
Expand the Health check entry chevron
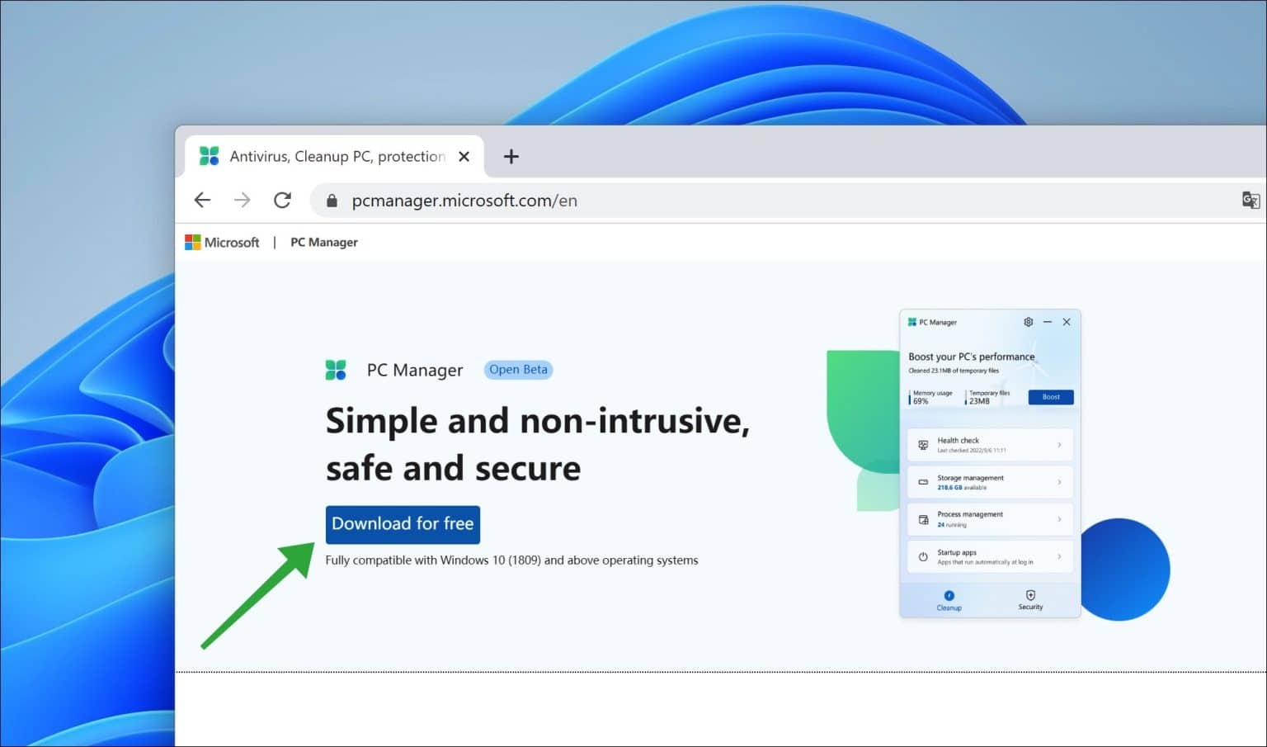[1059, 444]
